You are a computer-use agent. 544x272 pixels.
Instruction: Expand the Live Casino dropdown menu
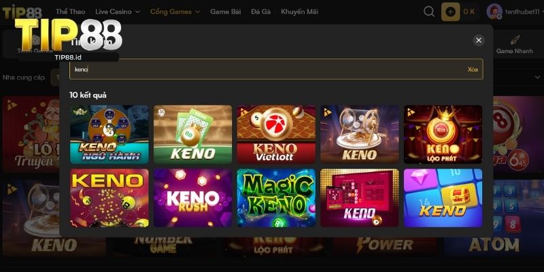(x=118, y=12)
